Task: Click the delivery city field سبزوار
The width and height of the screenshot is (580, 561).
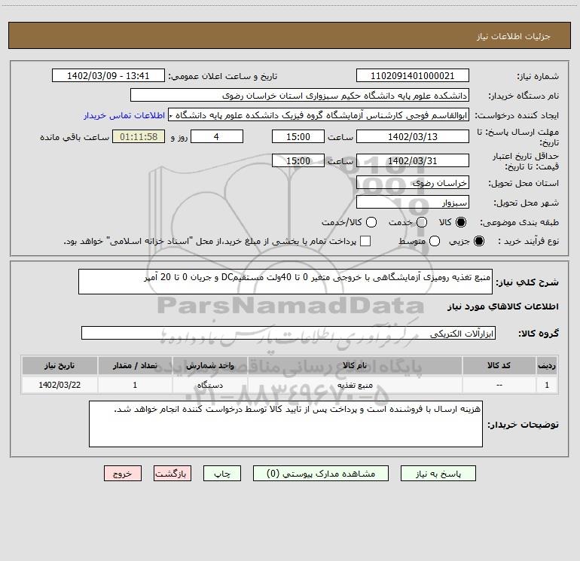Action: (413, 203)
